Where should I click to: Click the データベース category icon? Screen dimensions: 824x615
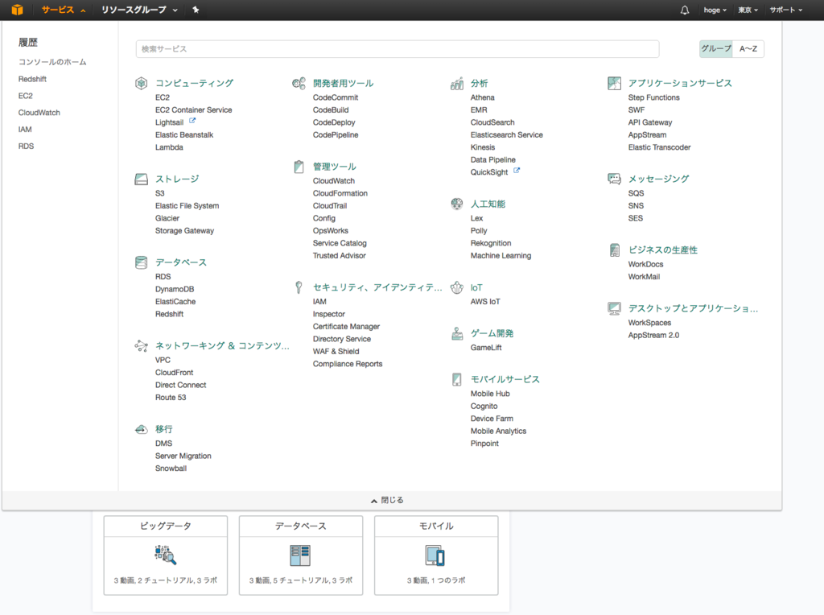(x=141, y=262)
